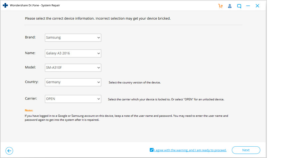
Task: Click the Dr.Fone plus logo icon
Action: (5, 5)
